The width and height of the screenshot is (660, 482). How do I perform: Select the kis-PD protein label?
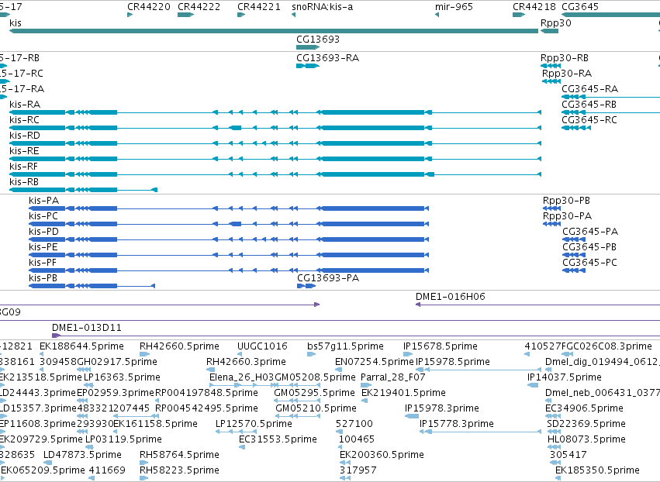(43, 232)
